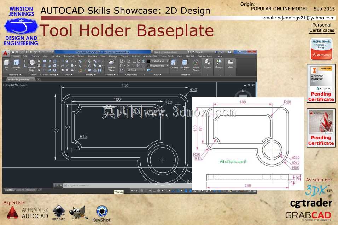Expand the Section panel
Image resolution: width=338 pixels, height=225 pixels.
coord(110,75)
